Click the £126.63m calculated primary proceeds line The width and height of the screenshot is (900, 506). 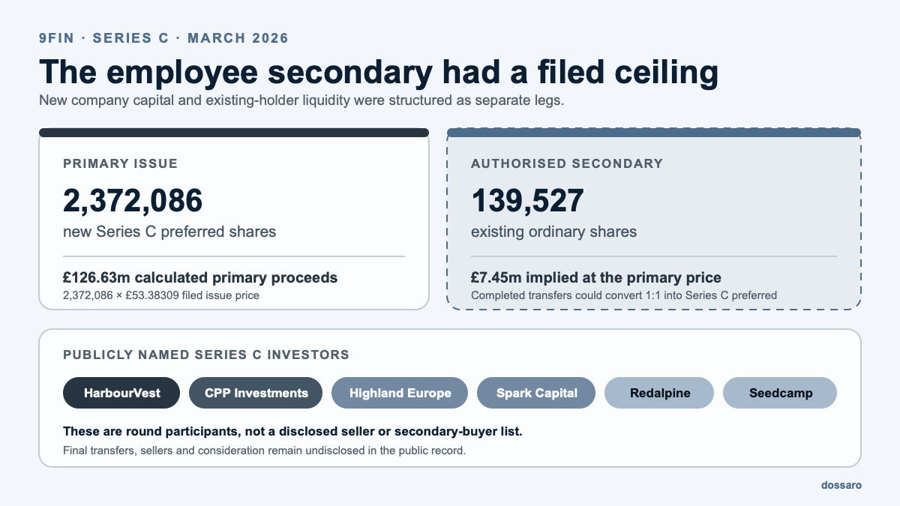coord(200,278)
